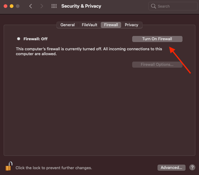Viewport: 199px width, 175px height.
Task: Click the padlock icon to lock changes
Action: [9, 166]
